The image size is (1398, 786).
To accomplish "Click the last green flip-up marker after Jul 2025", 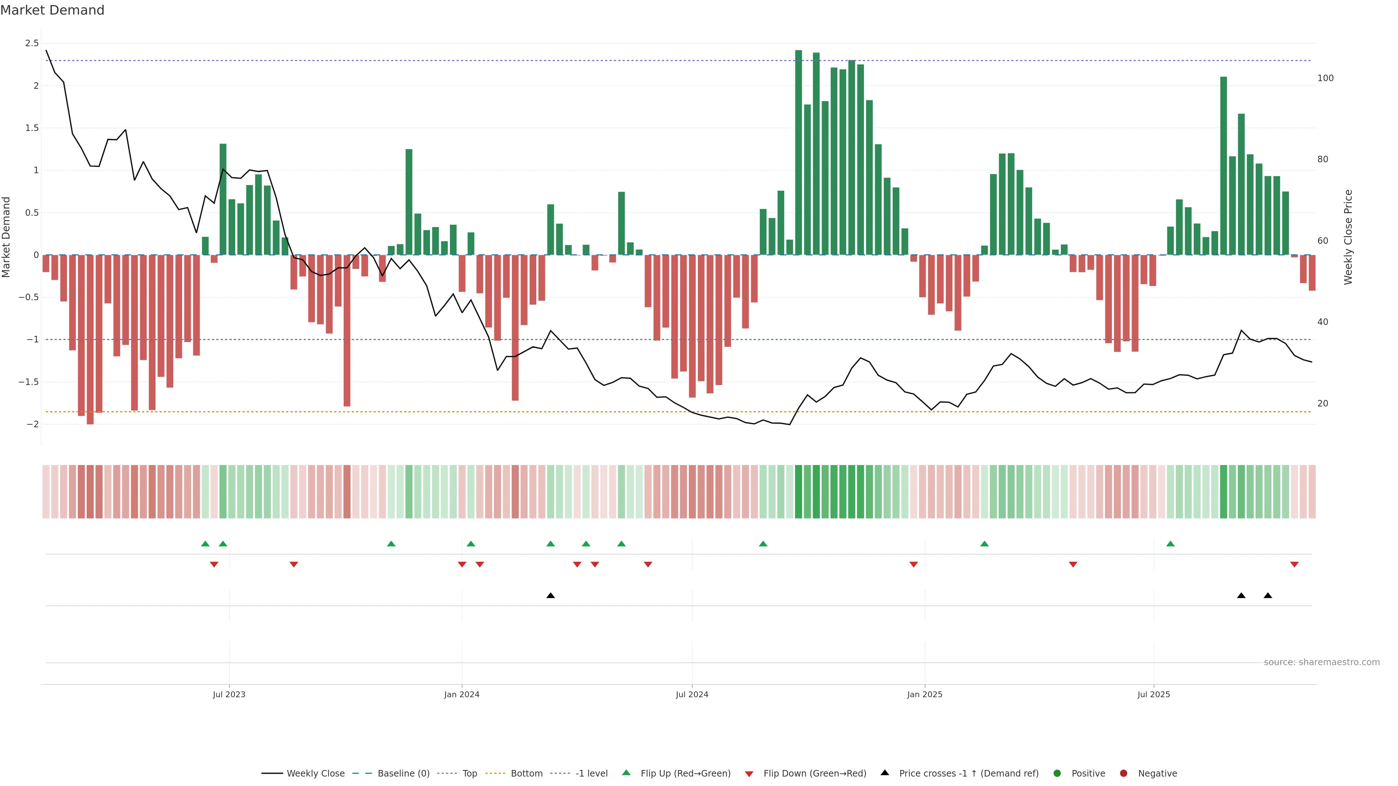I will 1170,544.
